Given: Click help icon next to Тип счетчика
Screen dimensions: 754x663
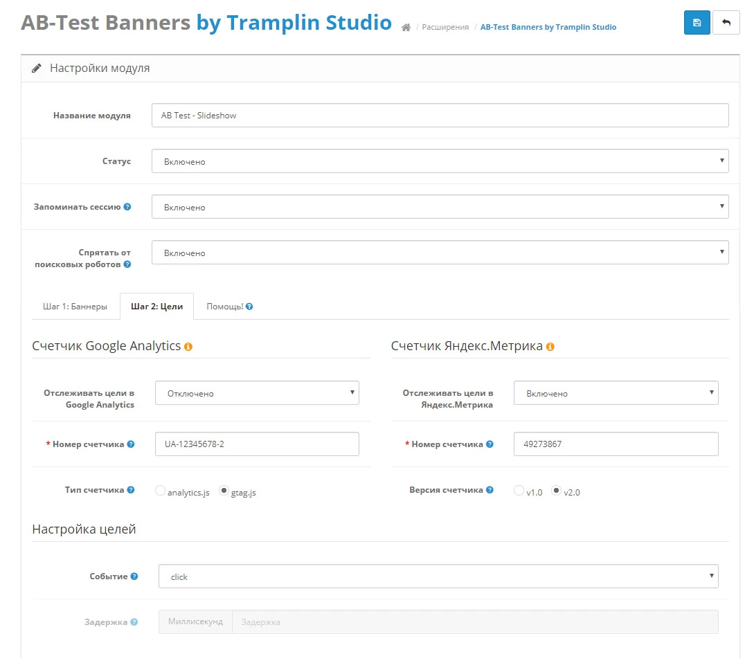Looking at the screenshot, I should click(x=130, y=490).
